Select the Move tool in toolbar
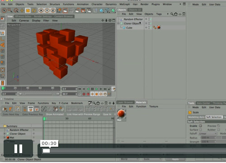This screenshot has height=163, width=226. [22, 10]
